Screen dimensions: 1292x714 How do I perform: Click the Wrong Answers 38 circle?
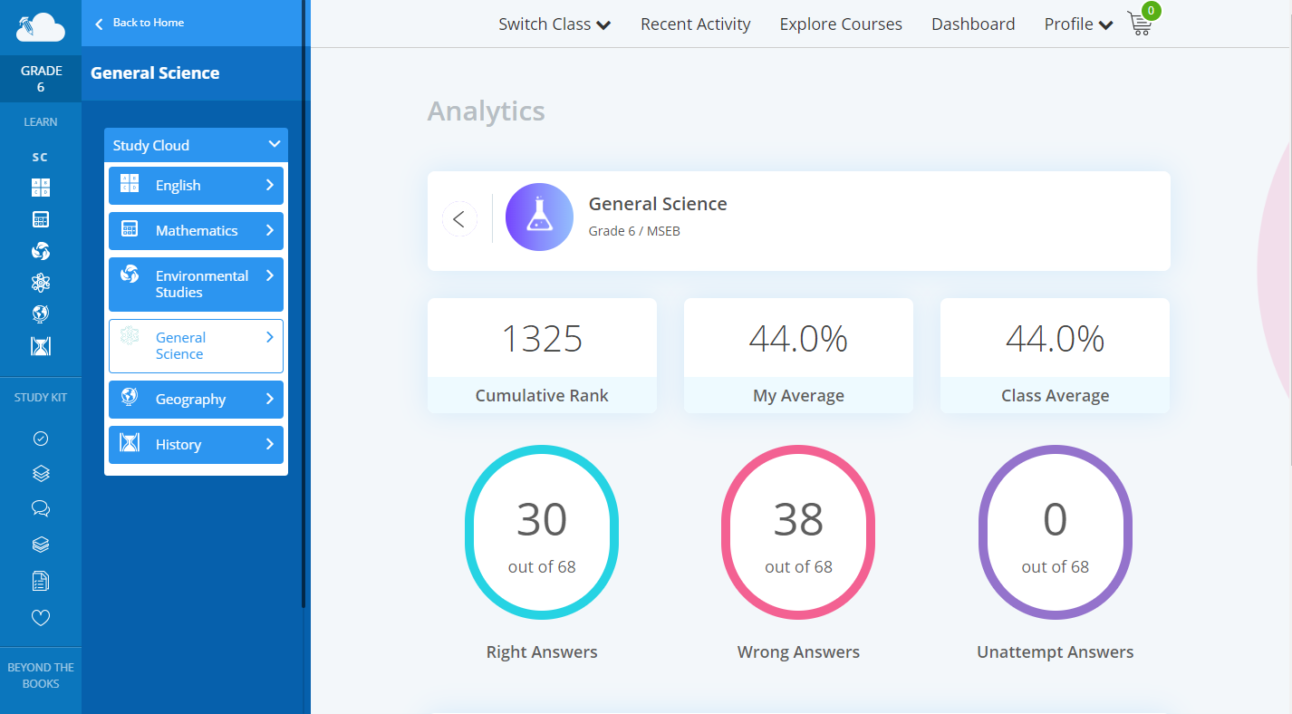coord(798,533)
